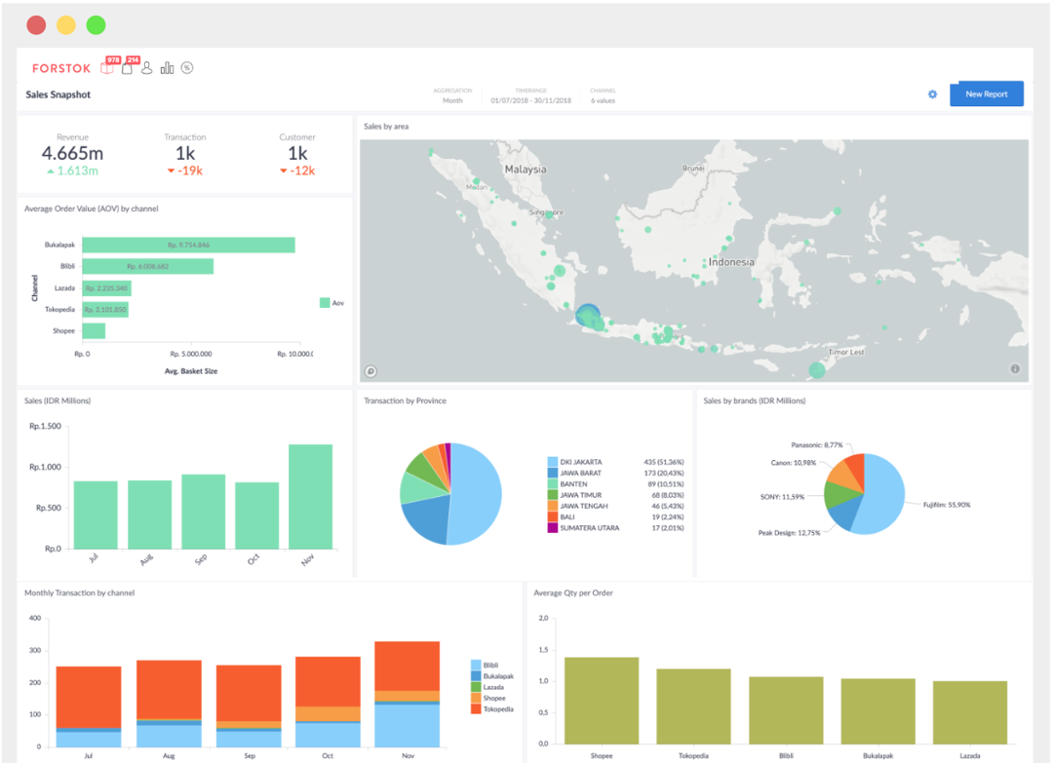Toggle JAWA TIMUR legend entry
The image size is (1053, 763).
coord(575,495)
